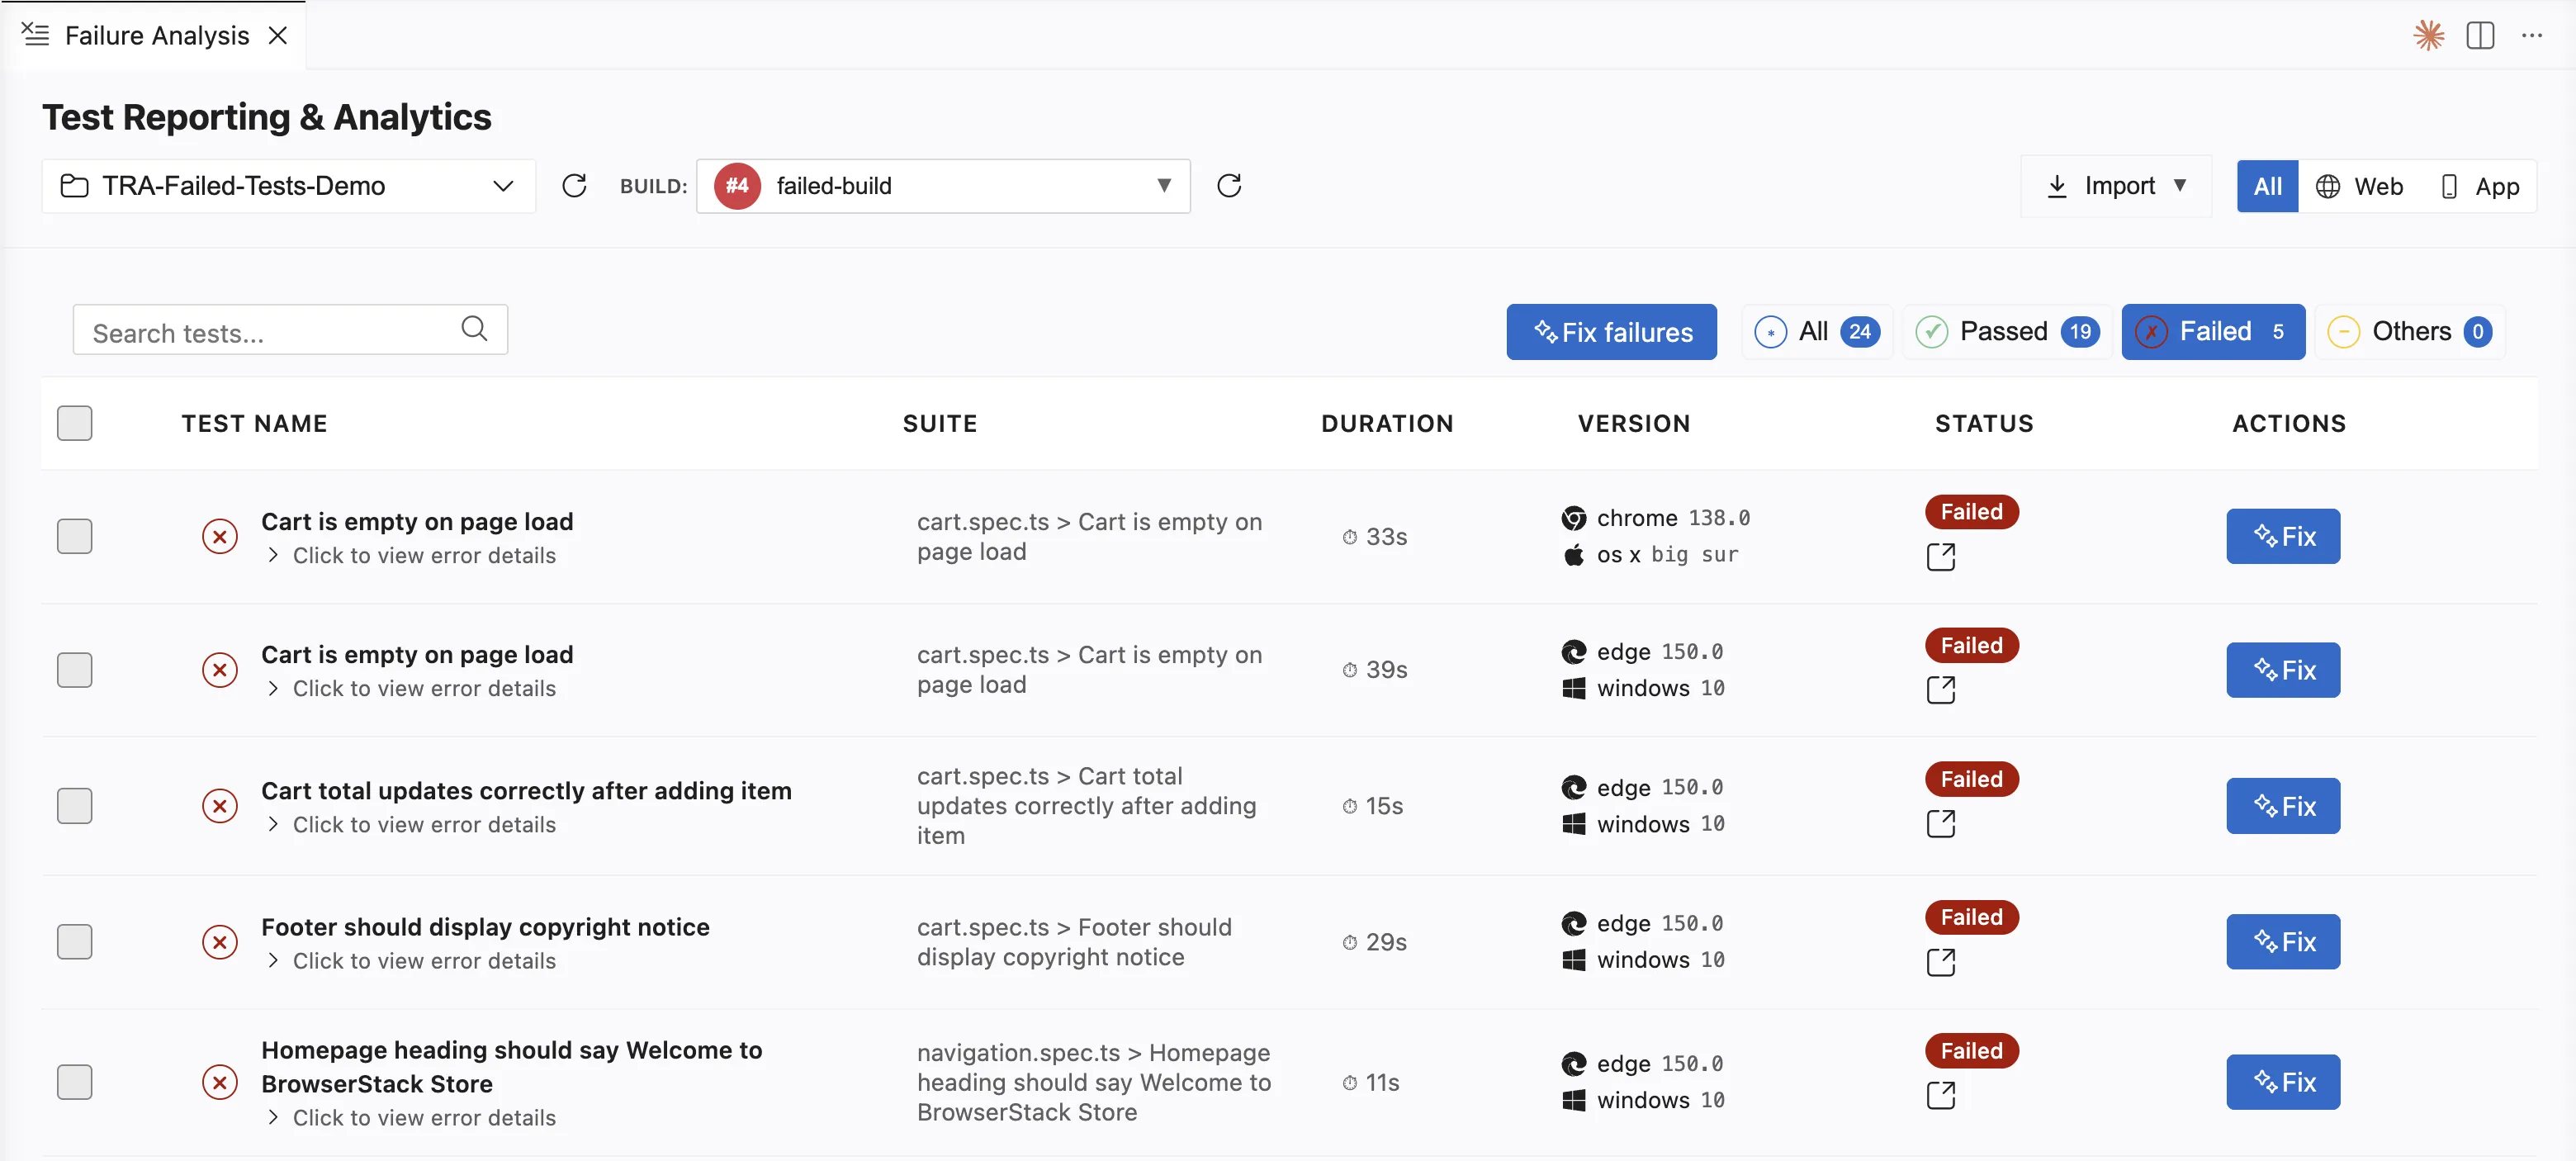Fix the Footer copyright notice test
Image resolution: width=2576 pixels, height=1161 pixels.
point(2283,942)
